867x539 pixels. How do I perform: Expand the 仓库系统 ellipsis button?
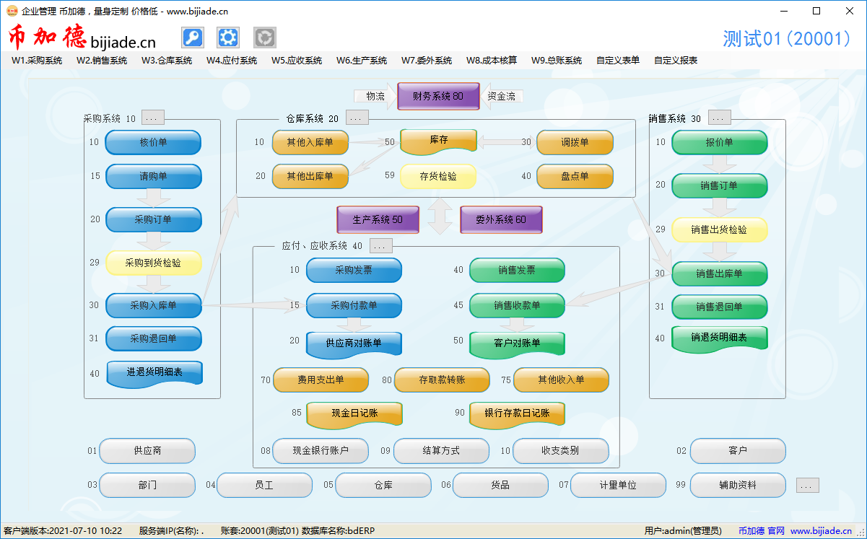357,118
